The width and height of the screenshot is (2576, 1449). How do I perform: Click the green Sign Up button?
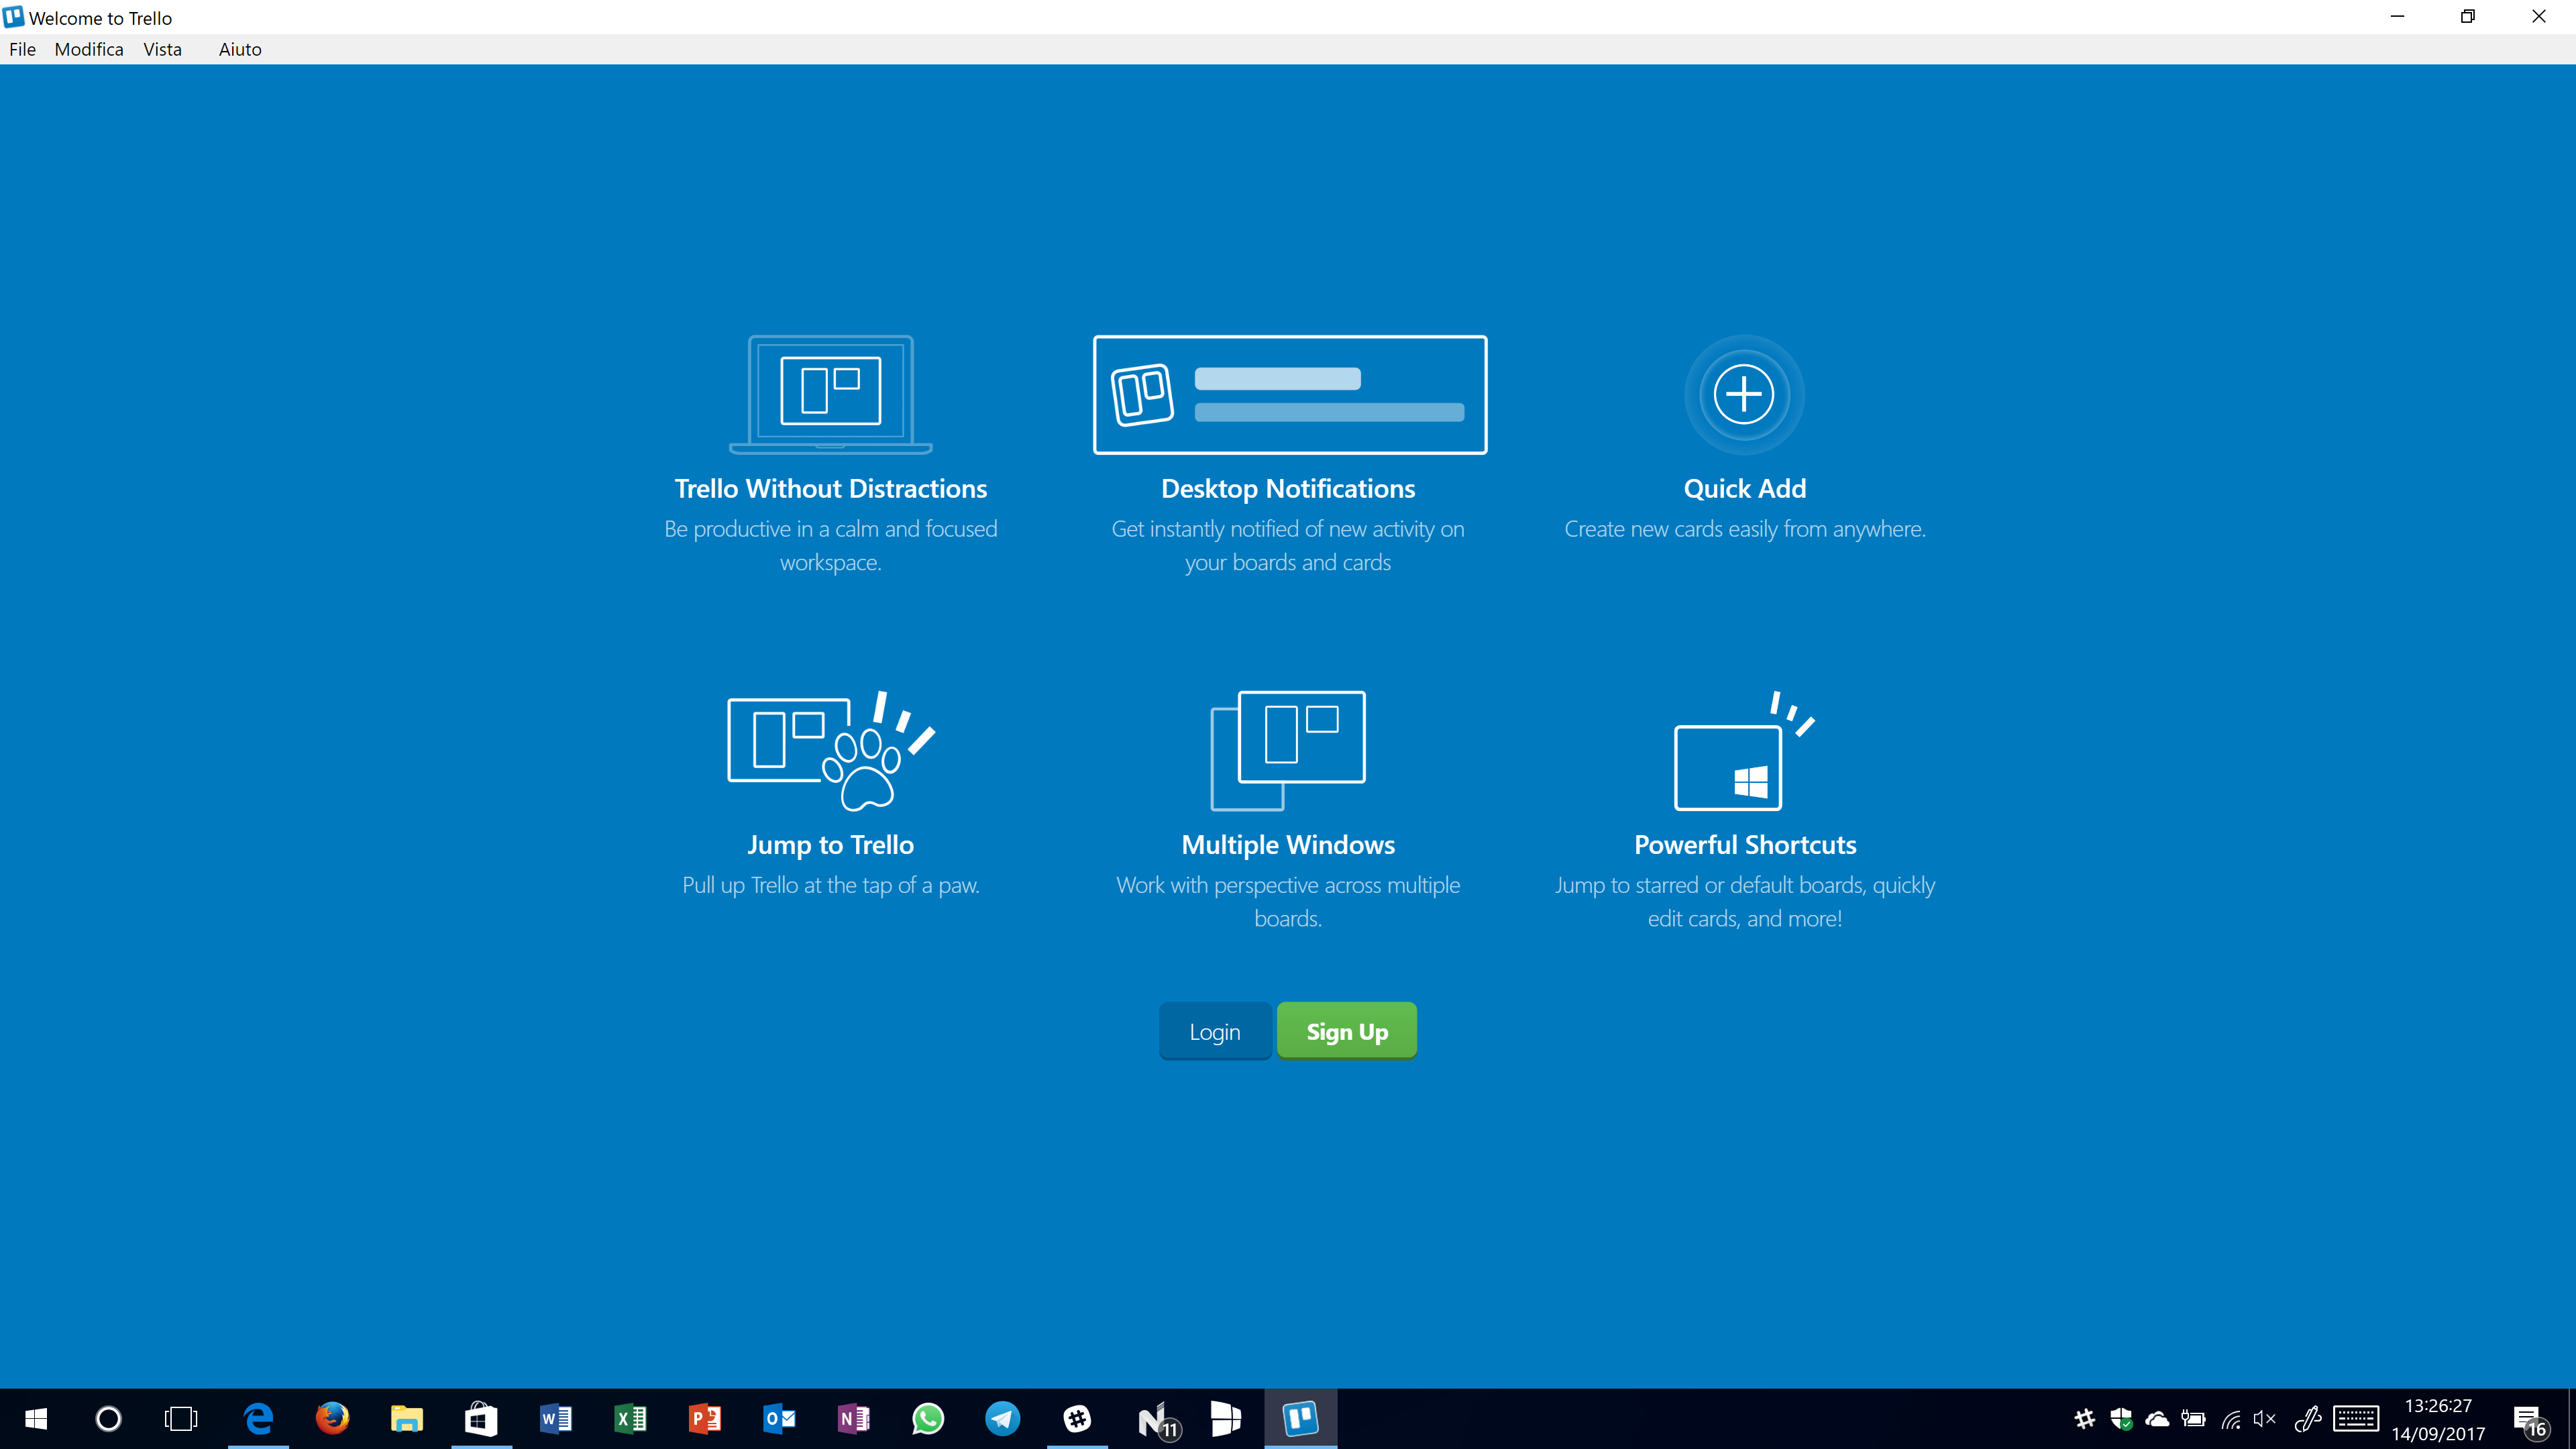click(1347, 1031)
